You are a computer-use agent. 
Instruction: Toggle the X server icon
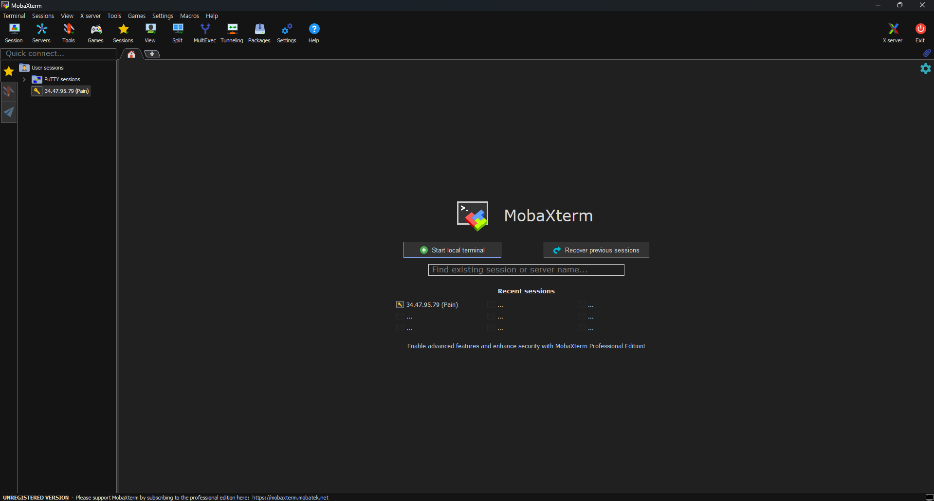(893, 33)
